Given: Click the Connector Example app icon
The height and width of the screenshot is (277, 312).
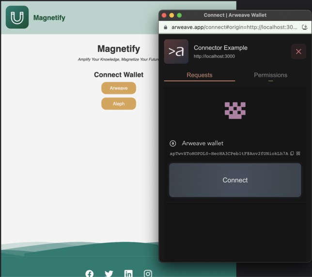Looking at the screenshot, I should point(176,51).
